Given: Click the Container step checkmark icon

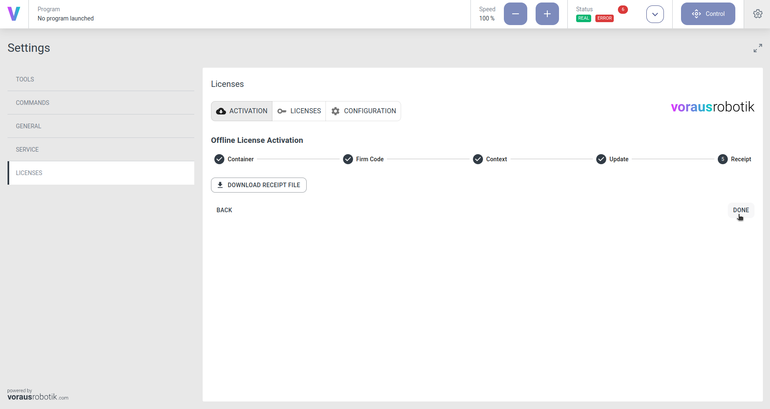Looking at the screenshot, I should tap(219, 159).
